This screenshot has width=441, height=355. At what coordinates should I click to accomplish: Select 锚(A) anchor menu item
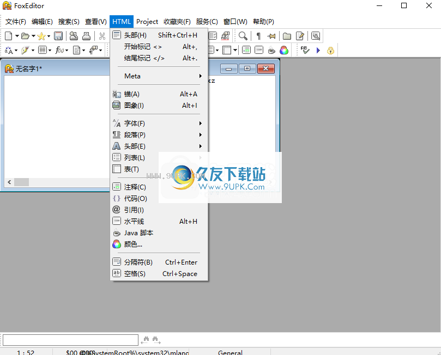[159, 94]
